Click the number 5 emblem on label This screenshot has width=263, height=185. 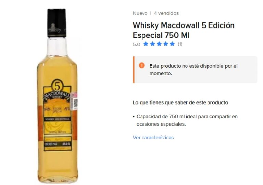coord(57,86)
